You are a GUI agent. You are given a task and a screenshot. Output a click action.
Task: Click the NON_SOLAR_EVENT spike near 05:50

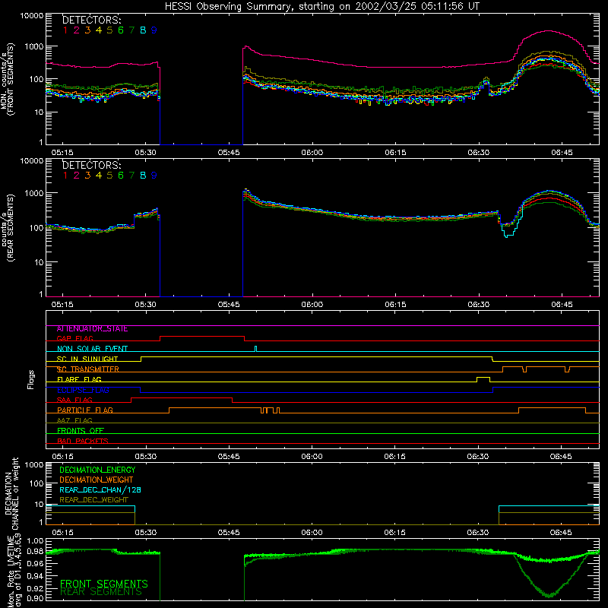tap(255, 349)
